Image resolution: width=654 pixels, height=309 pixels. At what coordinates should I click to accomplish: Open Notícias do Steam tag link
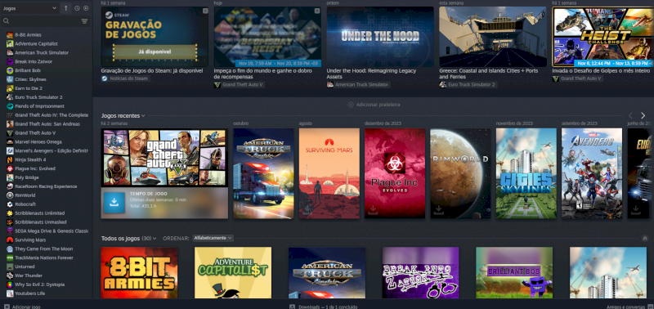click(125, 78)
